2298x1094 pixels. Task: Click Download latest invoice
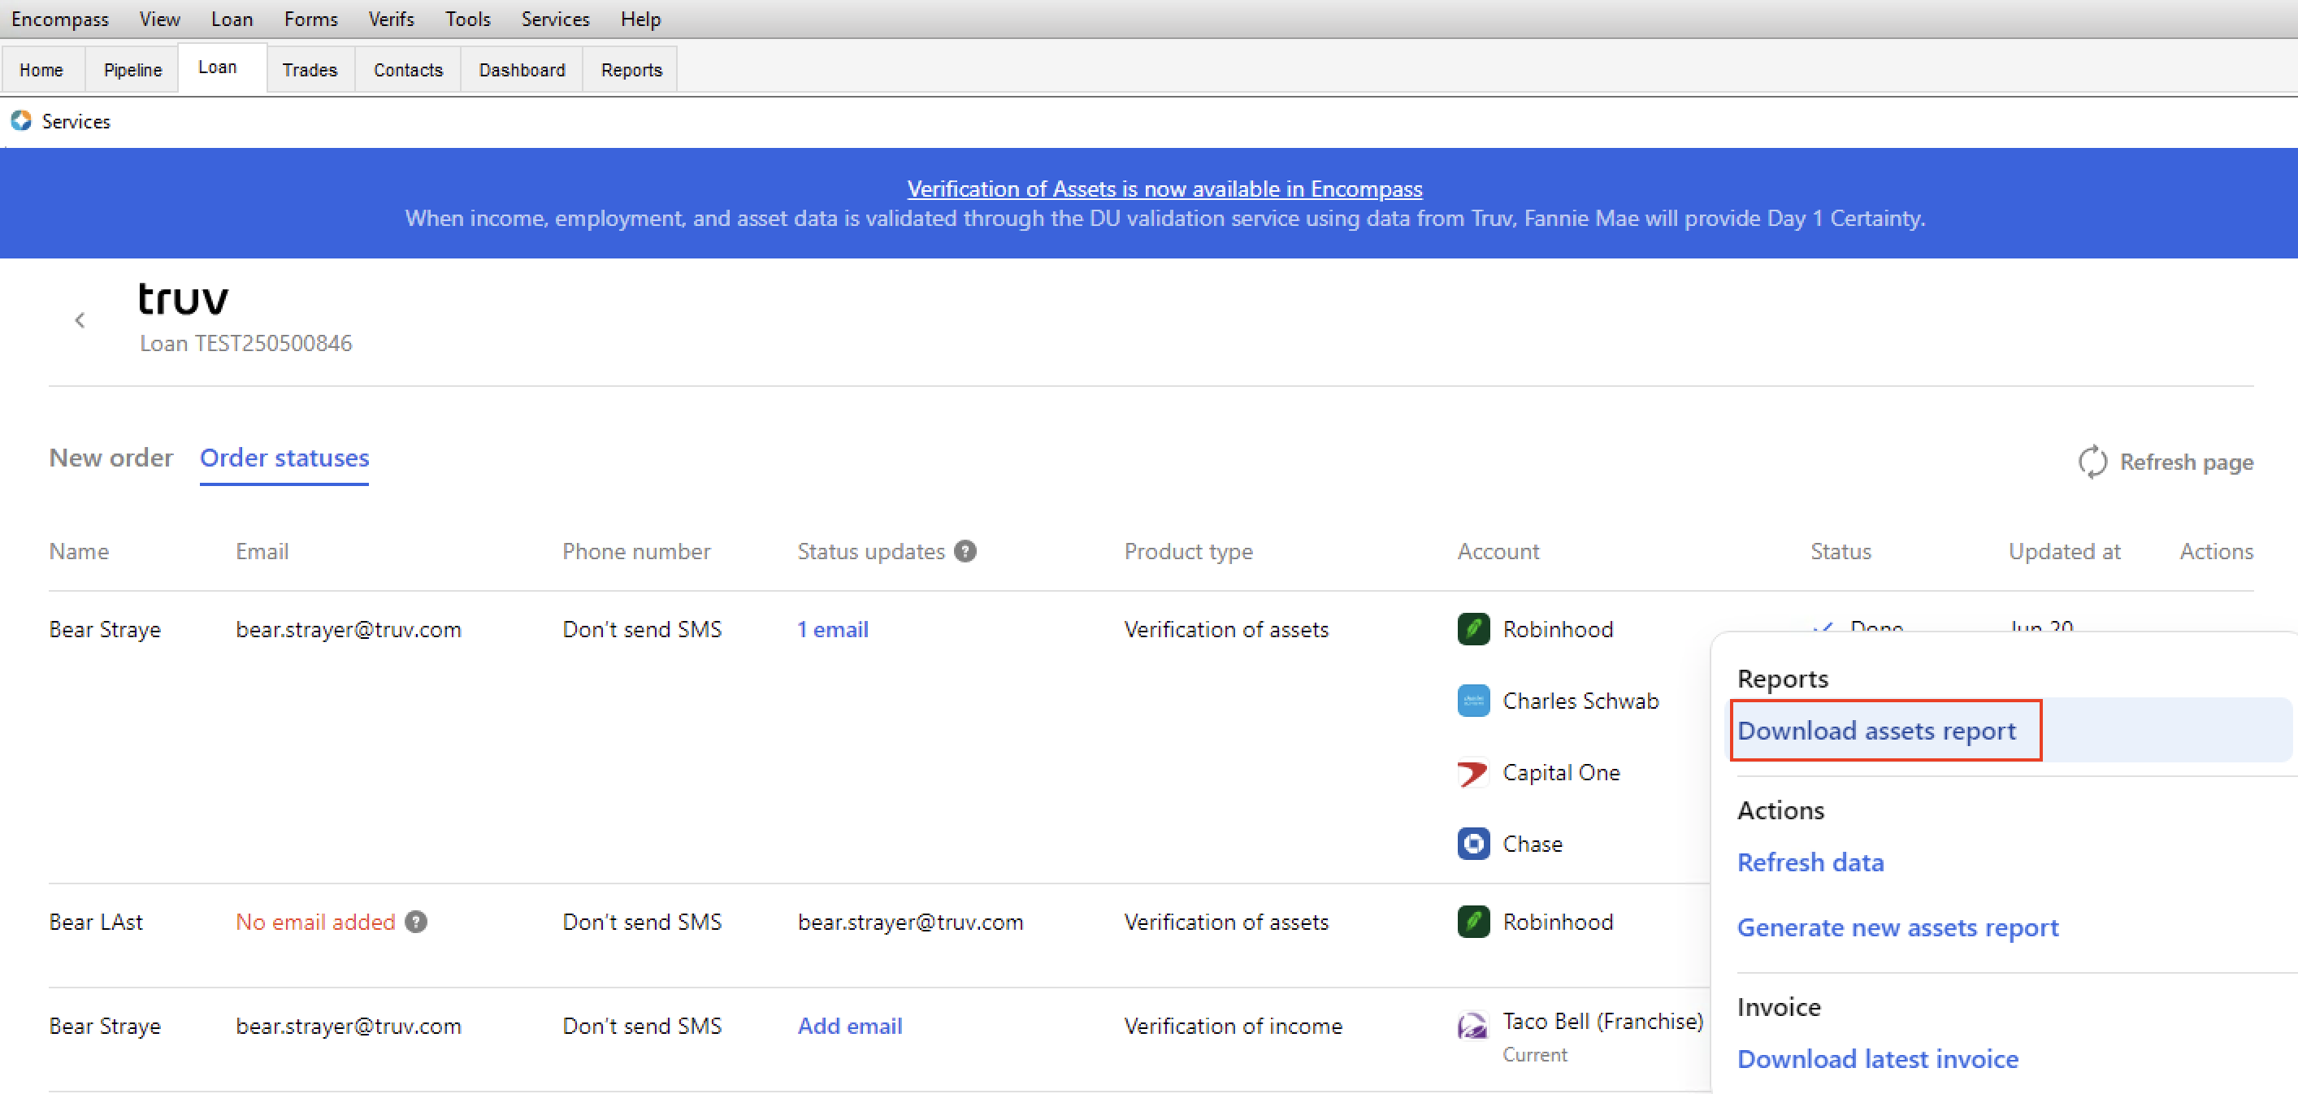[x=1878, y=1059]
